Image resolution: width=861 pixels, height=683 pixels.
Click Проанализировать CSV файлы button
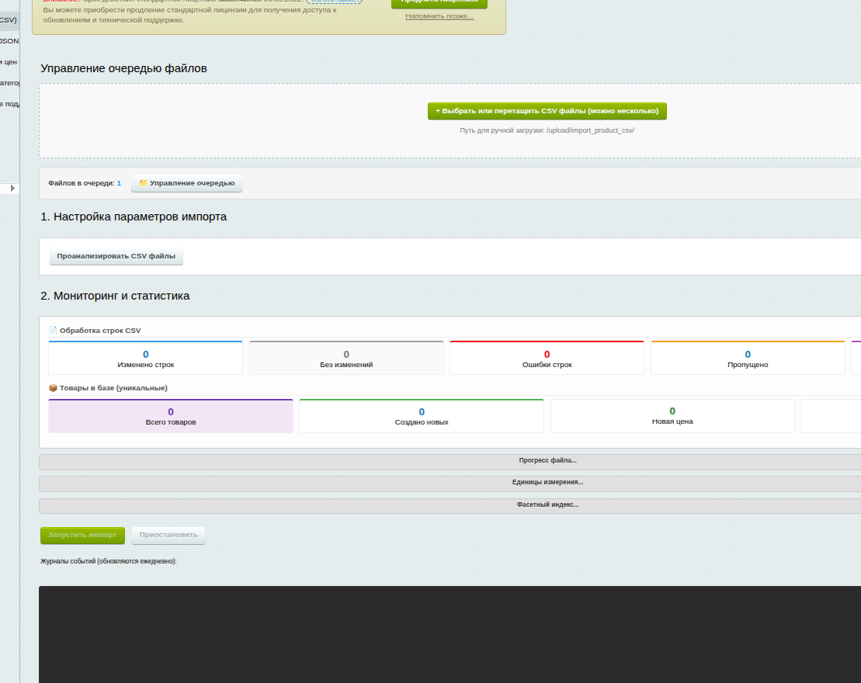[x=116, y=256]
